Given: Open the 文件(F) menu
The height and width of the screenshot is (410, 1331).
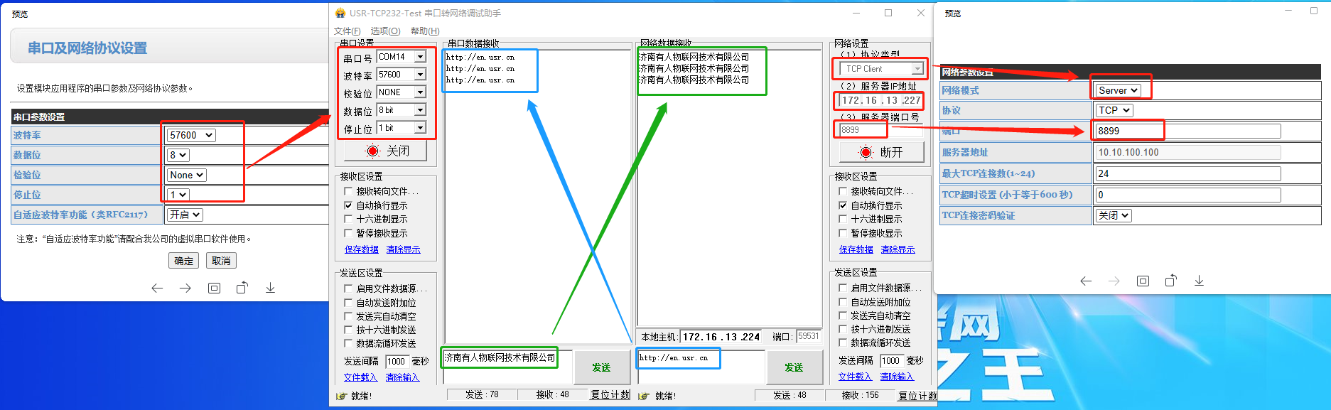Looking at the screenshot, I should (347, 31).
